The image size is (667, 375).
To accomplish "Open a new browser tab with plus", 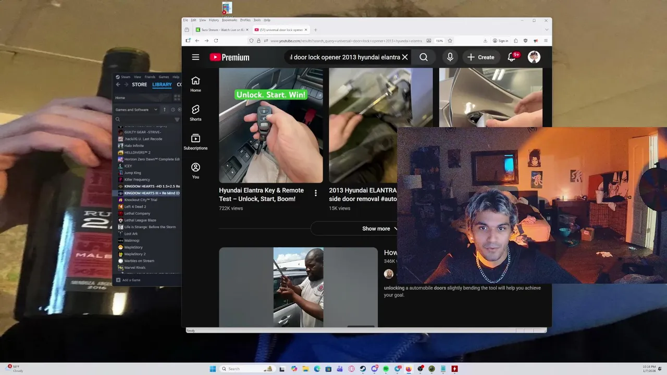I will pyautogui.click(x=315, y=30).
